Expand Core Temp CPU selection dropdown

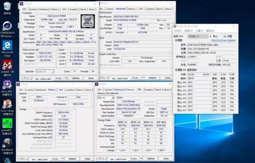pyautogui.click(x=198, y=36)
